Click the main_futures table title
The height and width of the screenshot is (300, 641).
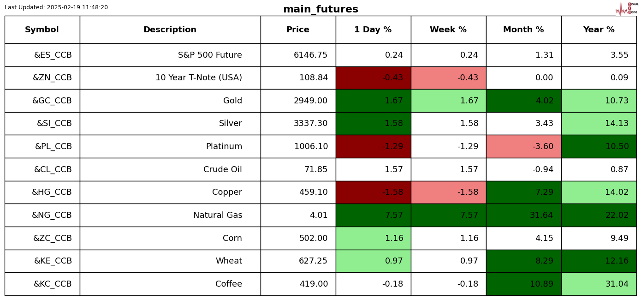(320, 10)
